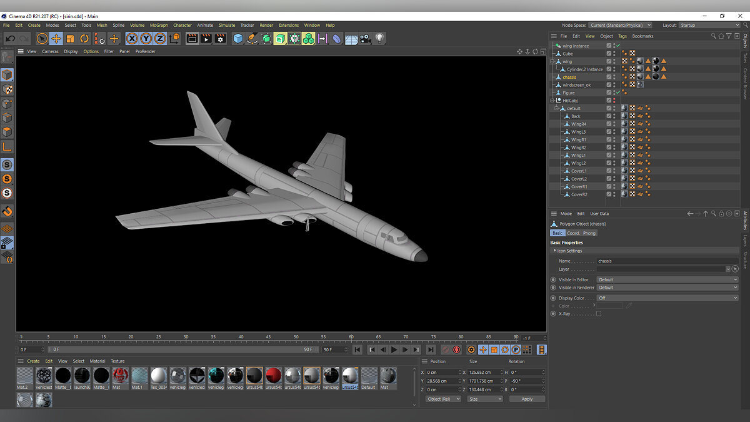Select the WingR4 object in tree

pyautogui.click(x=579, y=124)
